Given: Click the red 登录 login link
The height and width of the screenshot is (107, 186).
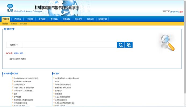Looking at the screenshot, I should coord(181,12).
